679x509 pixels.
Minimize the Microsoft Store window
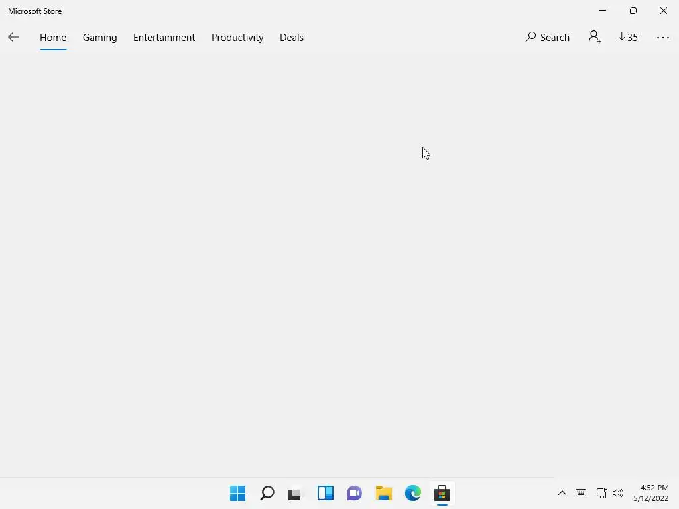[603, 11]
